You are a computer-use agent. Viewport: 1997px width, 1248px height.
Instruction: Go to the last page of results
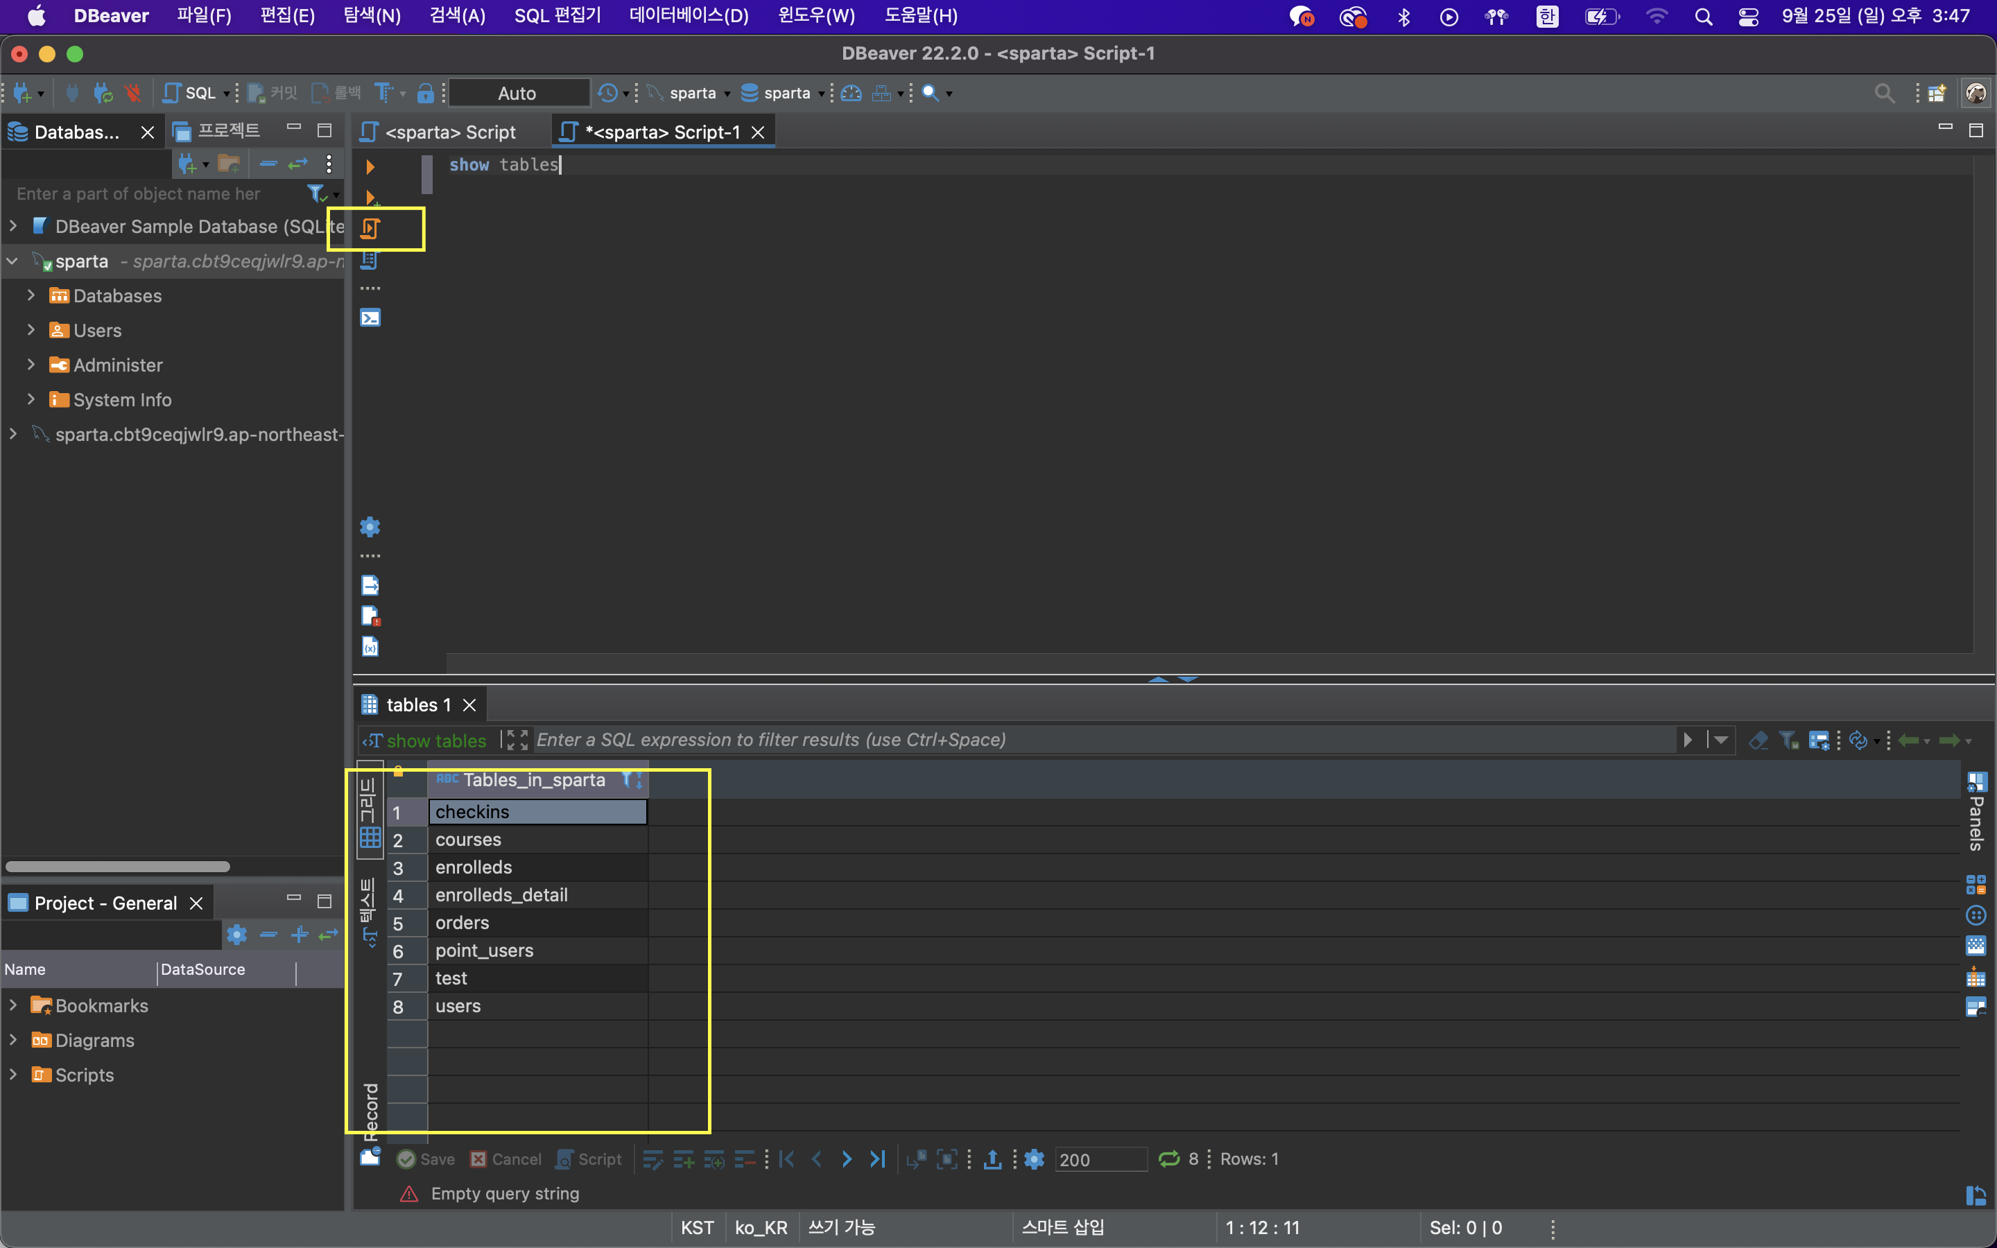(878, 1160)
